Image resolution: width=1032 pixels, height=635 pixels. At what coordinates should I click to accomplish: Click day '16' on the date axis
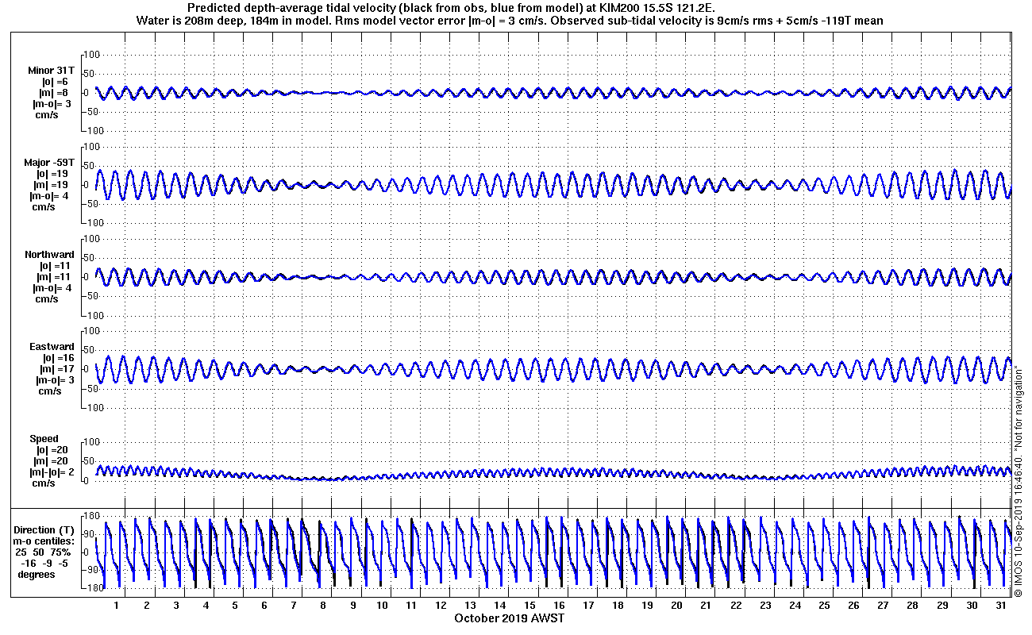coord(559,605)
